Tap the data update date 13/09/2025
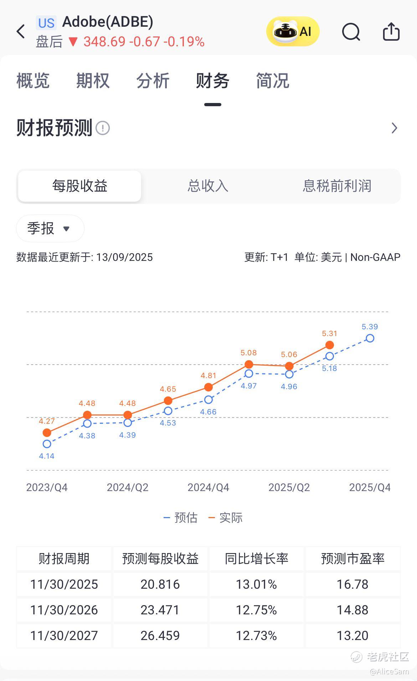The width and height of the screenshot is (417, 681). point(124,257)
